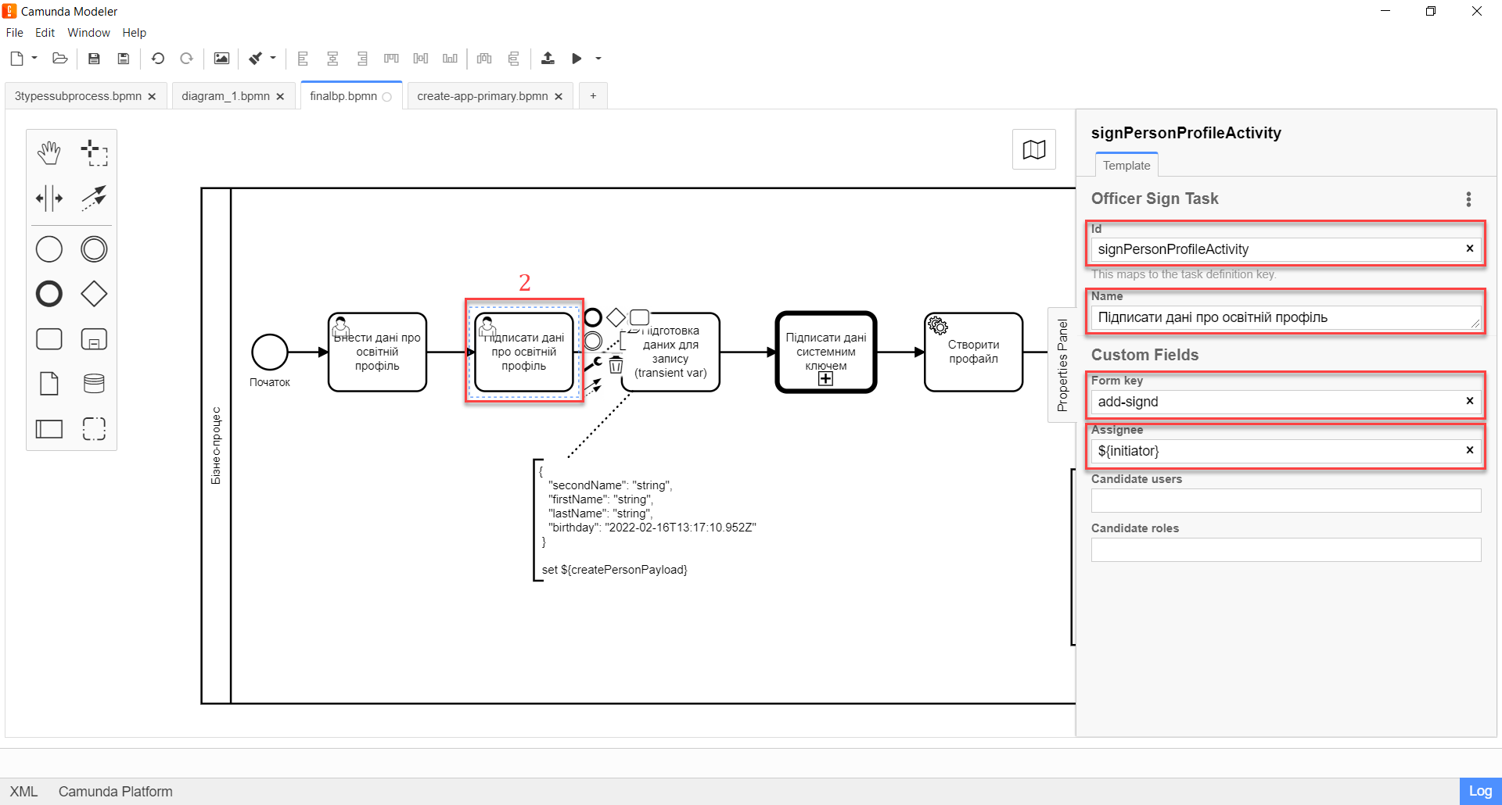Append end event from context pad

[593, 317]
